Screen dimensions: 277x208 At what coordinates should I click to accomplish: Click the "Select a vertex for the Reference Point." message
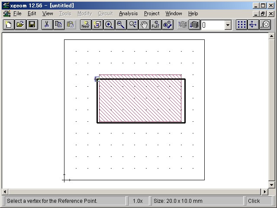click(52, 201)
